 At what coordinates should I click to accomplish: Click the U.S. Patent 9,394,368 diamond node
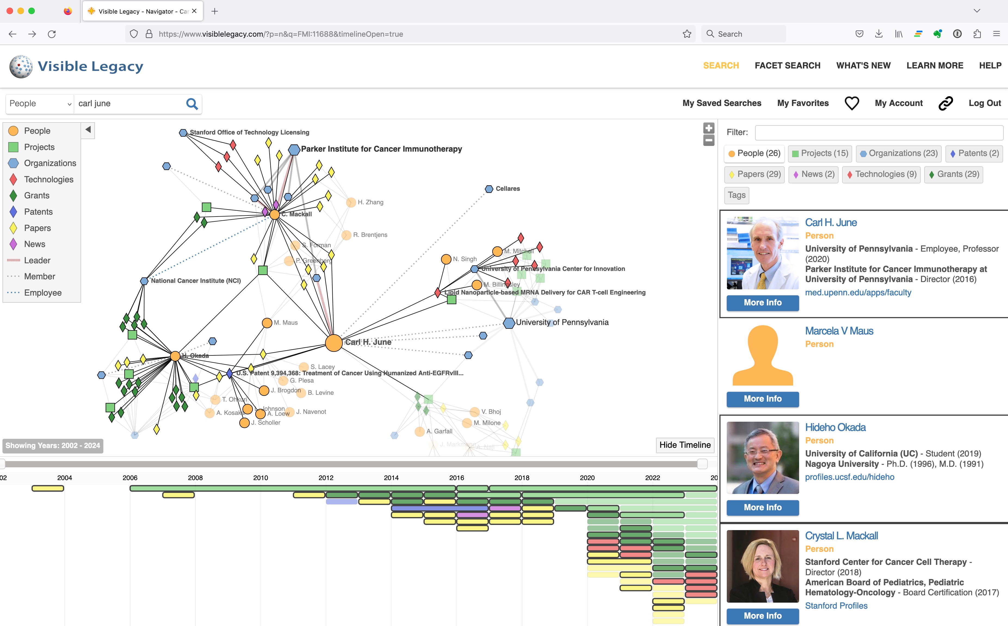click(x=229, y=373)
